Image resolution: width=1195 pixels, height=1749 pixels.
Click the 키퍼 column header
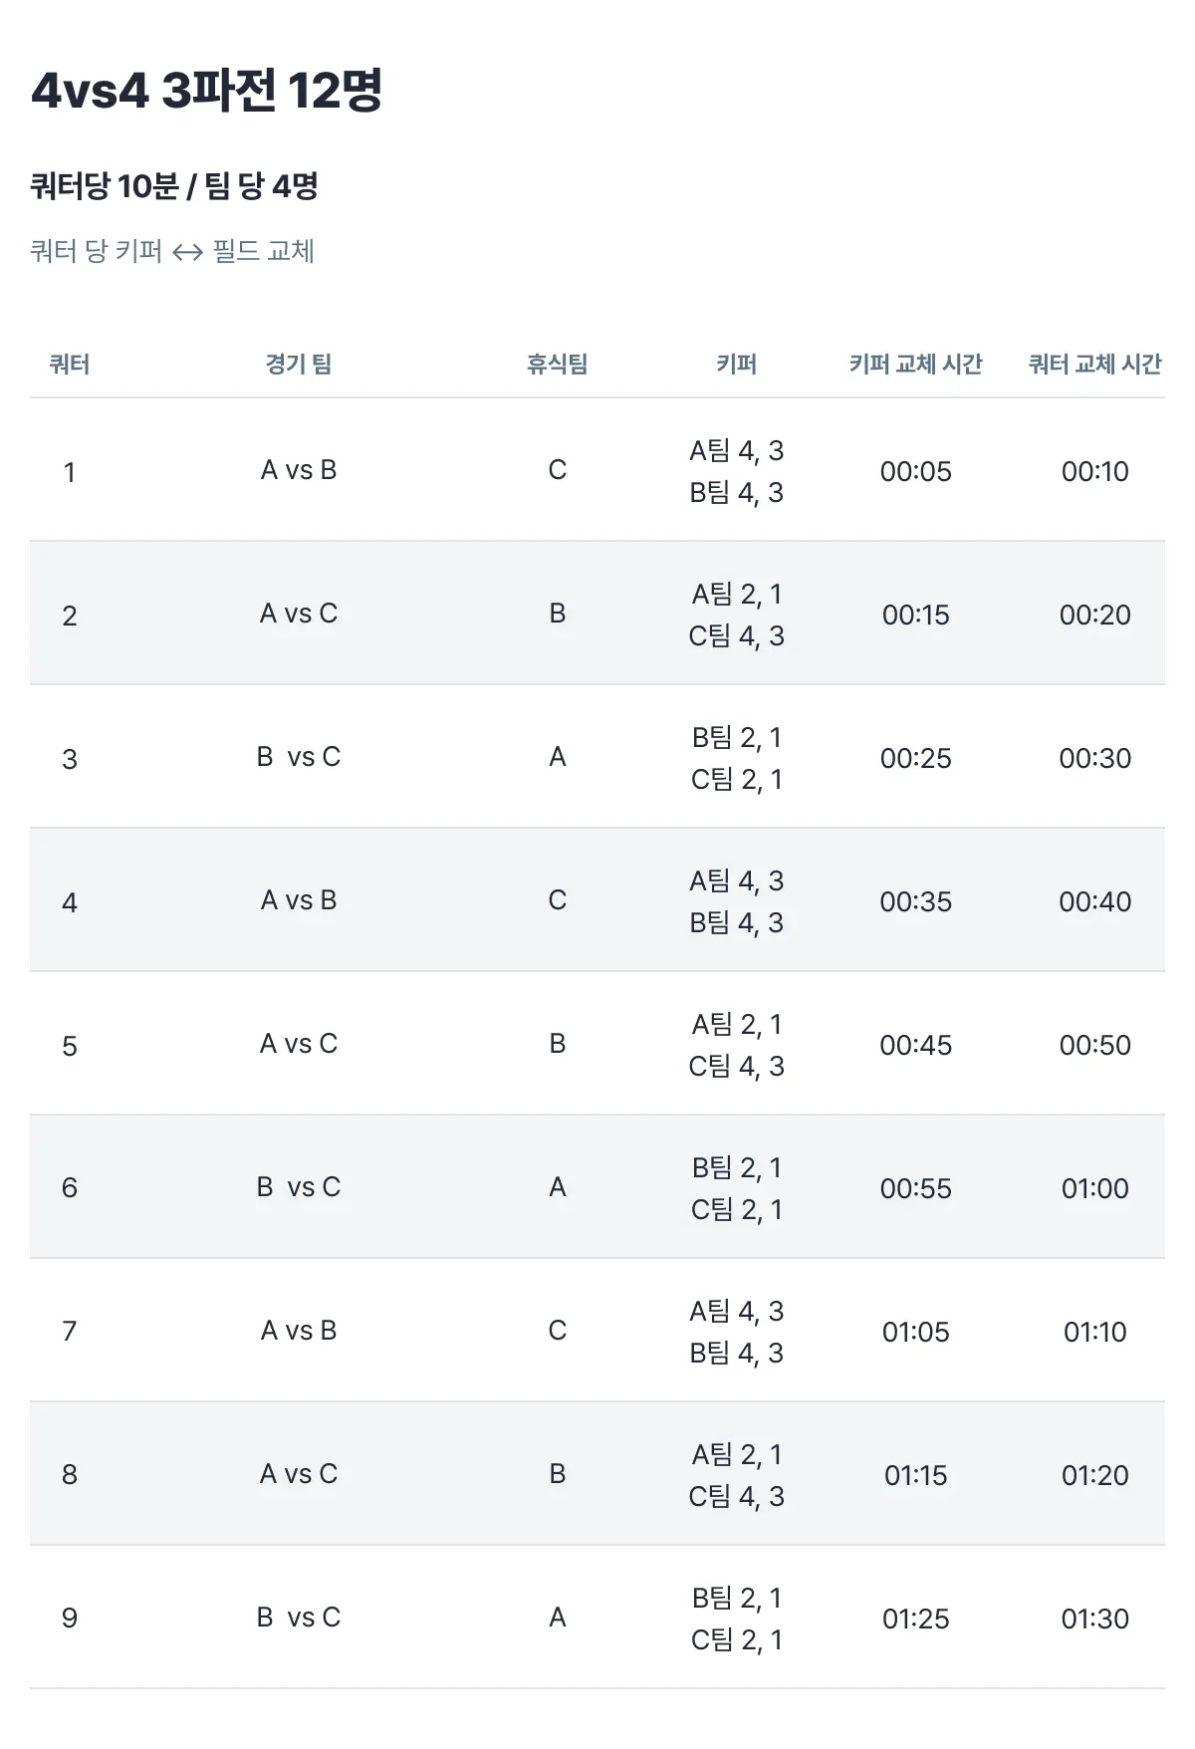736,365
